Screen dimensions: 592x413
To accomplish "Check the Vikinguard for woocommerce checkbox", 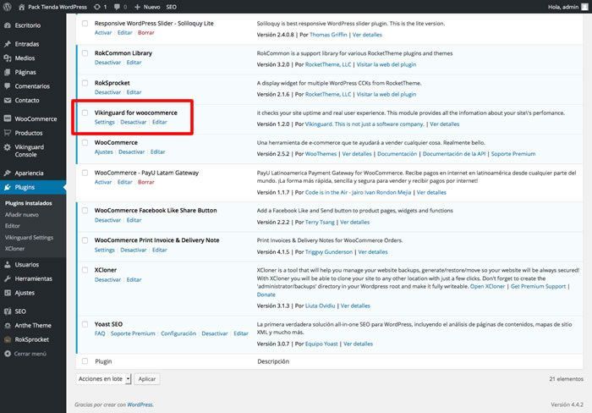I will point(85,113).
